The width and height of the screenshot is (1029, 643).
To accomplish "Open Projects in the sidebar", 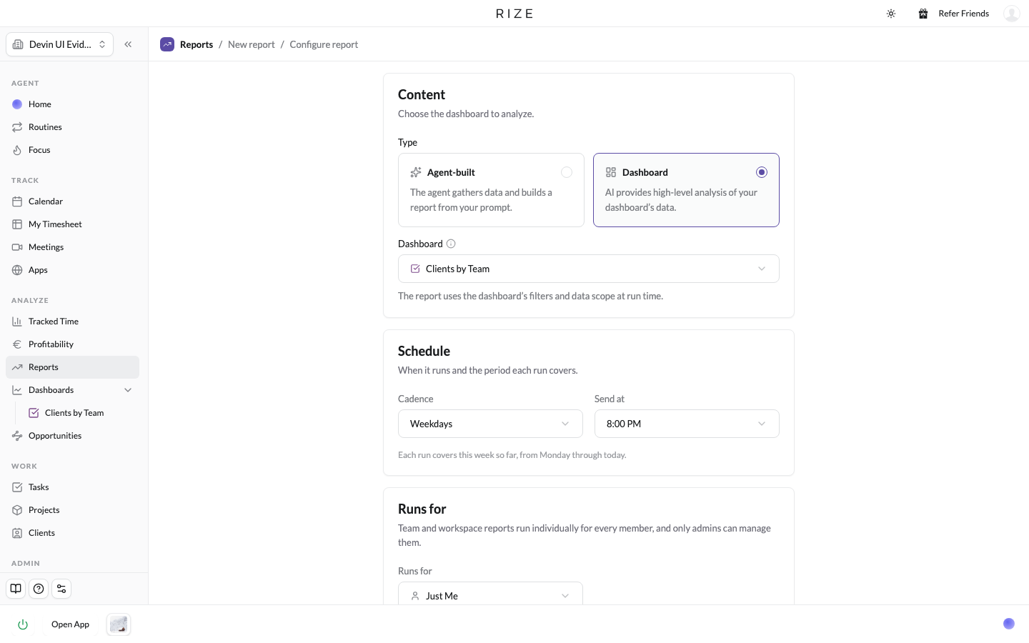I will pyautogui.click(x=72, y=510).
